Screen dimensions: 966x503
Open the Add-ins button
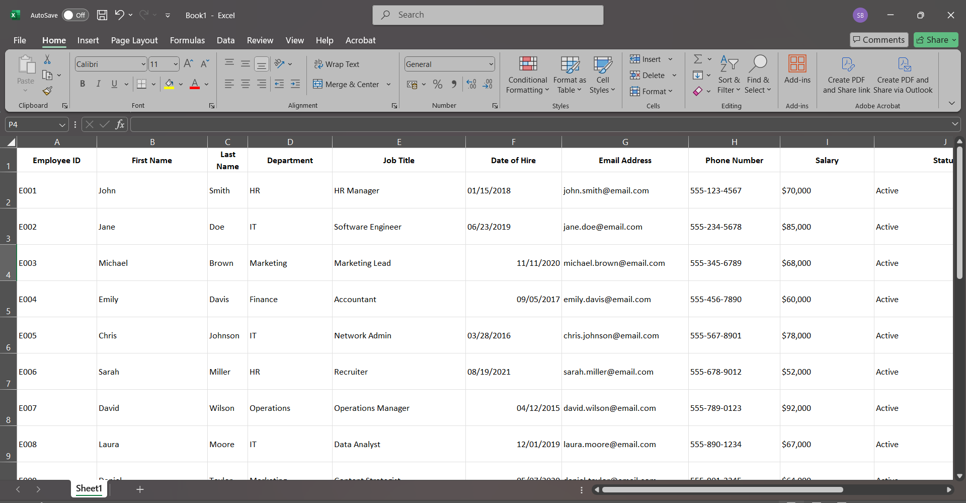pyautogui.click(x=797, y=69)
